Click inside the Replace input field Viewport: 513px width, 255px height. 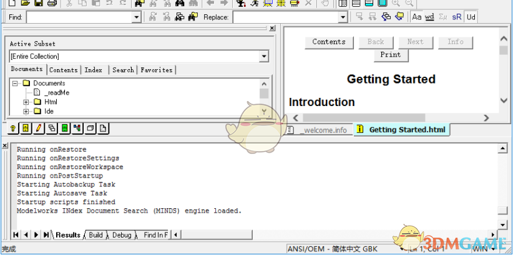click(x=286, y=17)
